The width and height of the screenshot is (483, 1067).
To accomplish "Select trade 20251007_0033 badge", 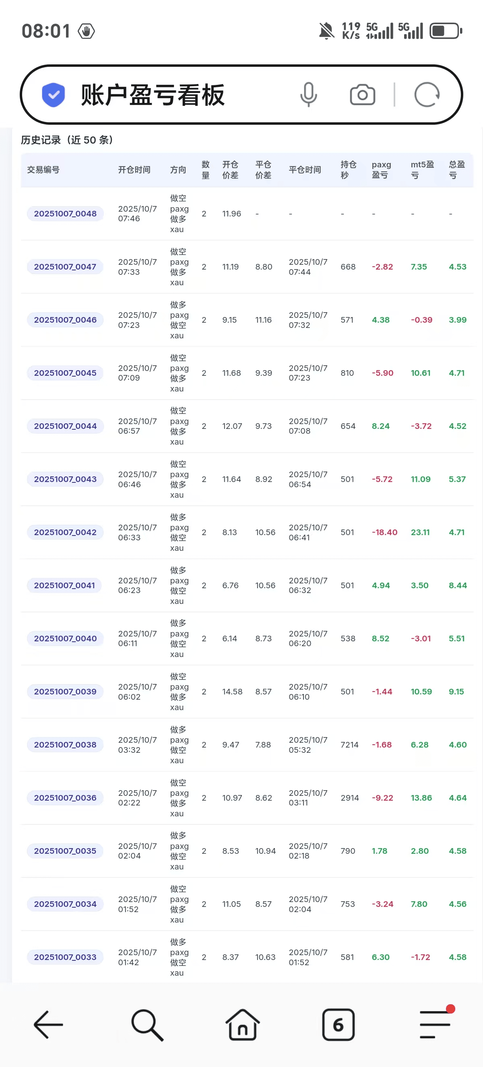I will [x=65, y=957].
